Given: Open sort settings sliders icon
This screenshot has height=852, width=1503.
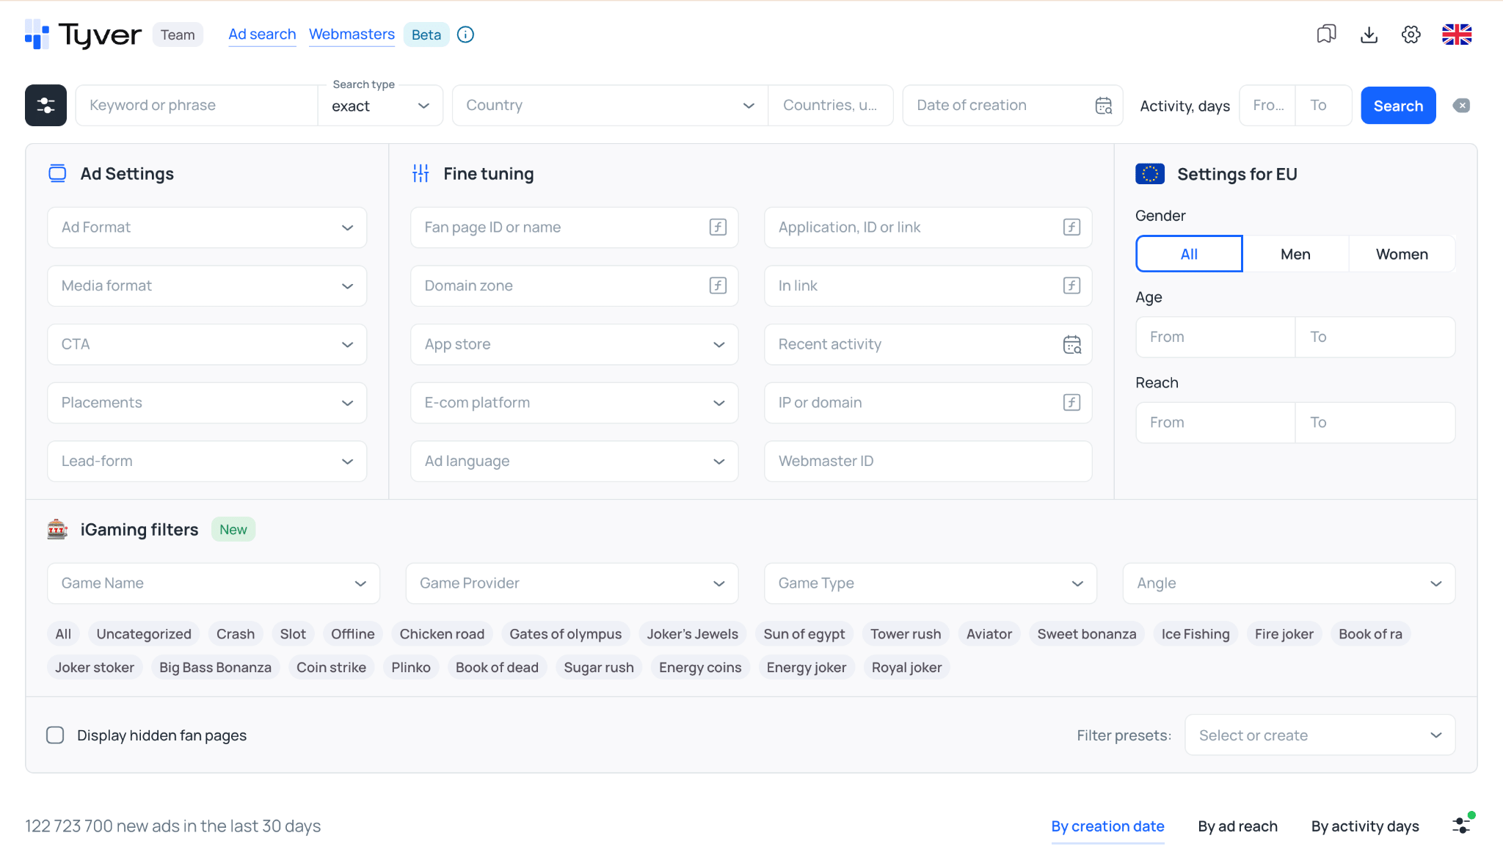Looking at the screenshot, I should tap(1463, 825).
